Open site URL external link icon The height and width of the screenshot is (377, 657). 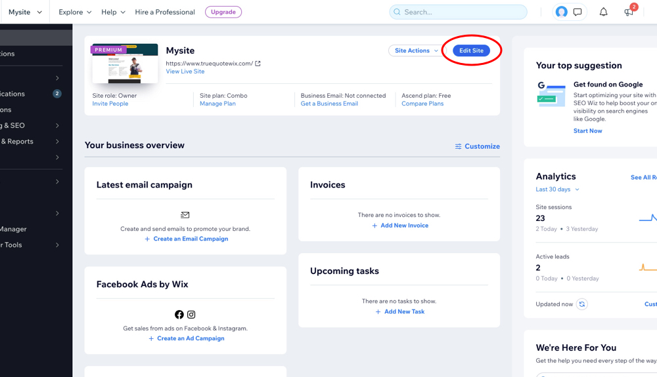(x=258, y=64)
